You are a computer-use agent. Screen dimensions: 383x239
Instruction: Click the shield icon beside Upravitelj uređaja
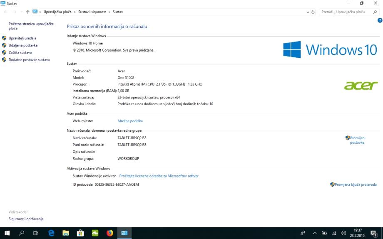coord(4,38)
